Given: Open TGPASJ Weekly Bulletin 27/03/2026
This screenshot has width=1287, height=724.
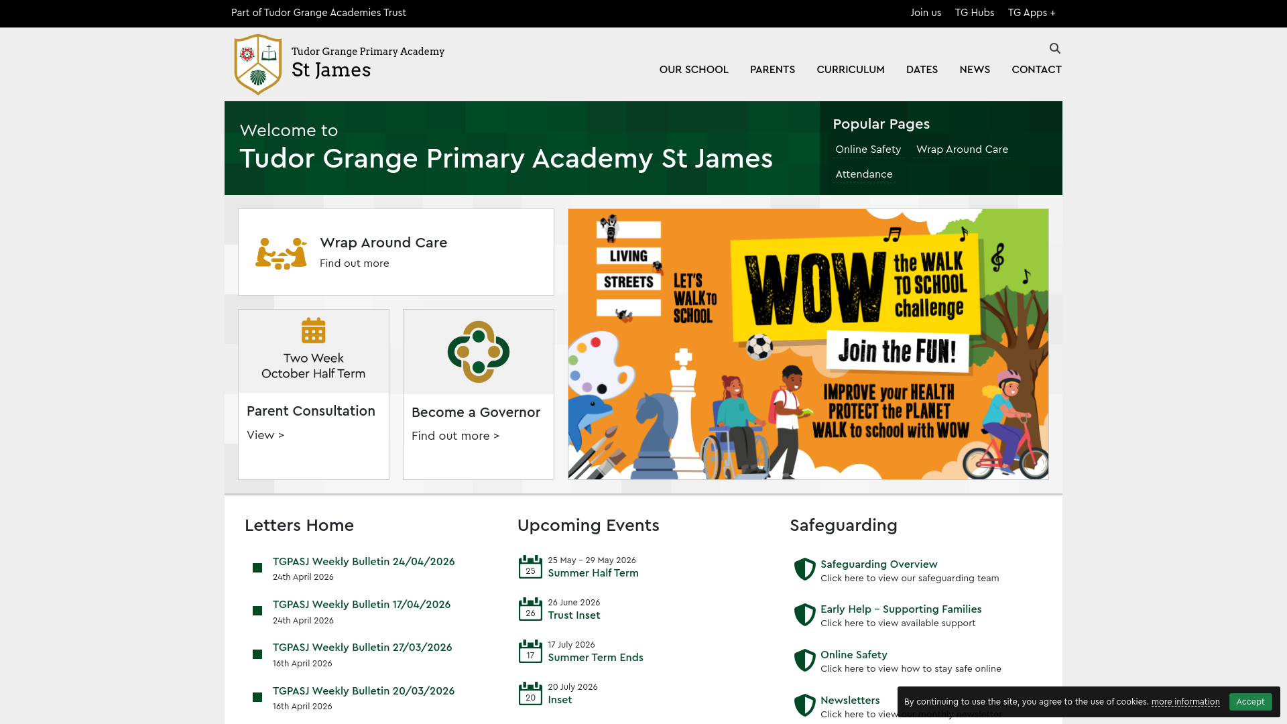Looking at the screenshot, I should point(362,648).
